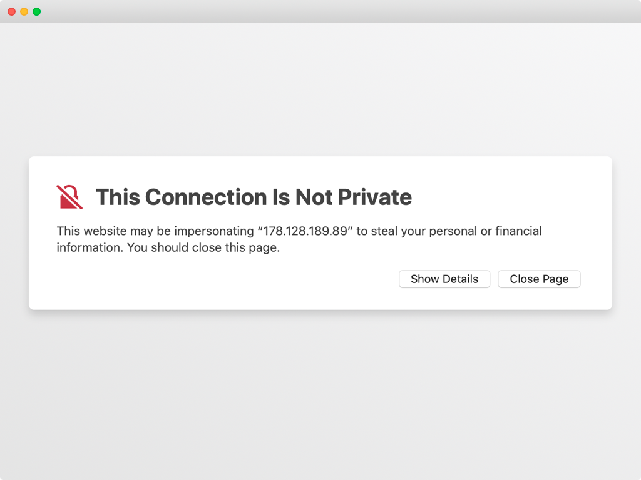Click the crossed-out red padlock icon
This screenshot has width=641, height=480.
click(x=69, y=197)
